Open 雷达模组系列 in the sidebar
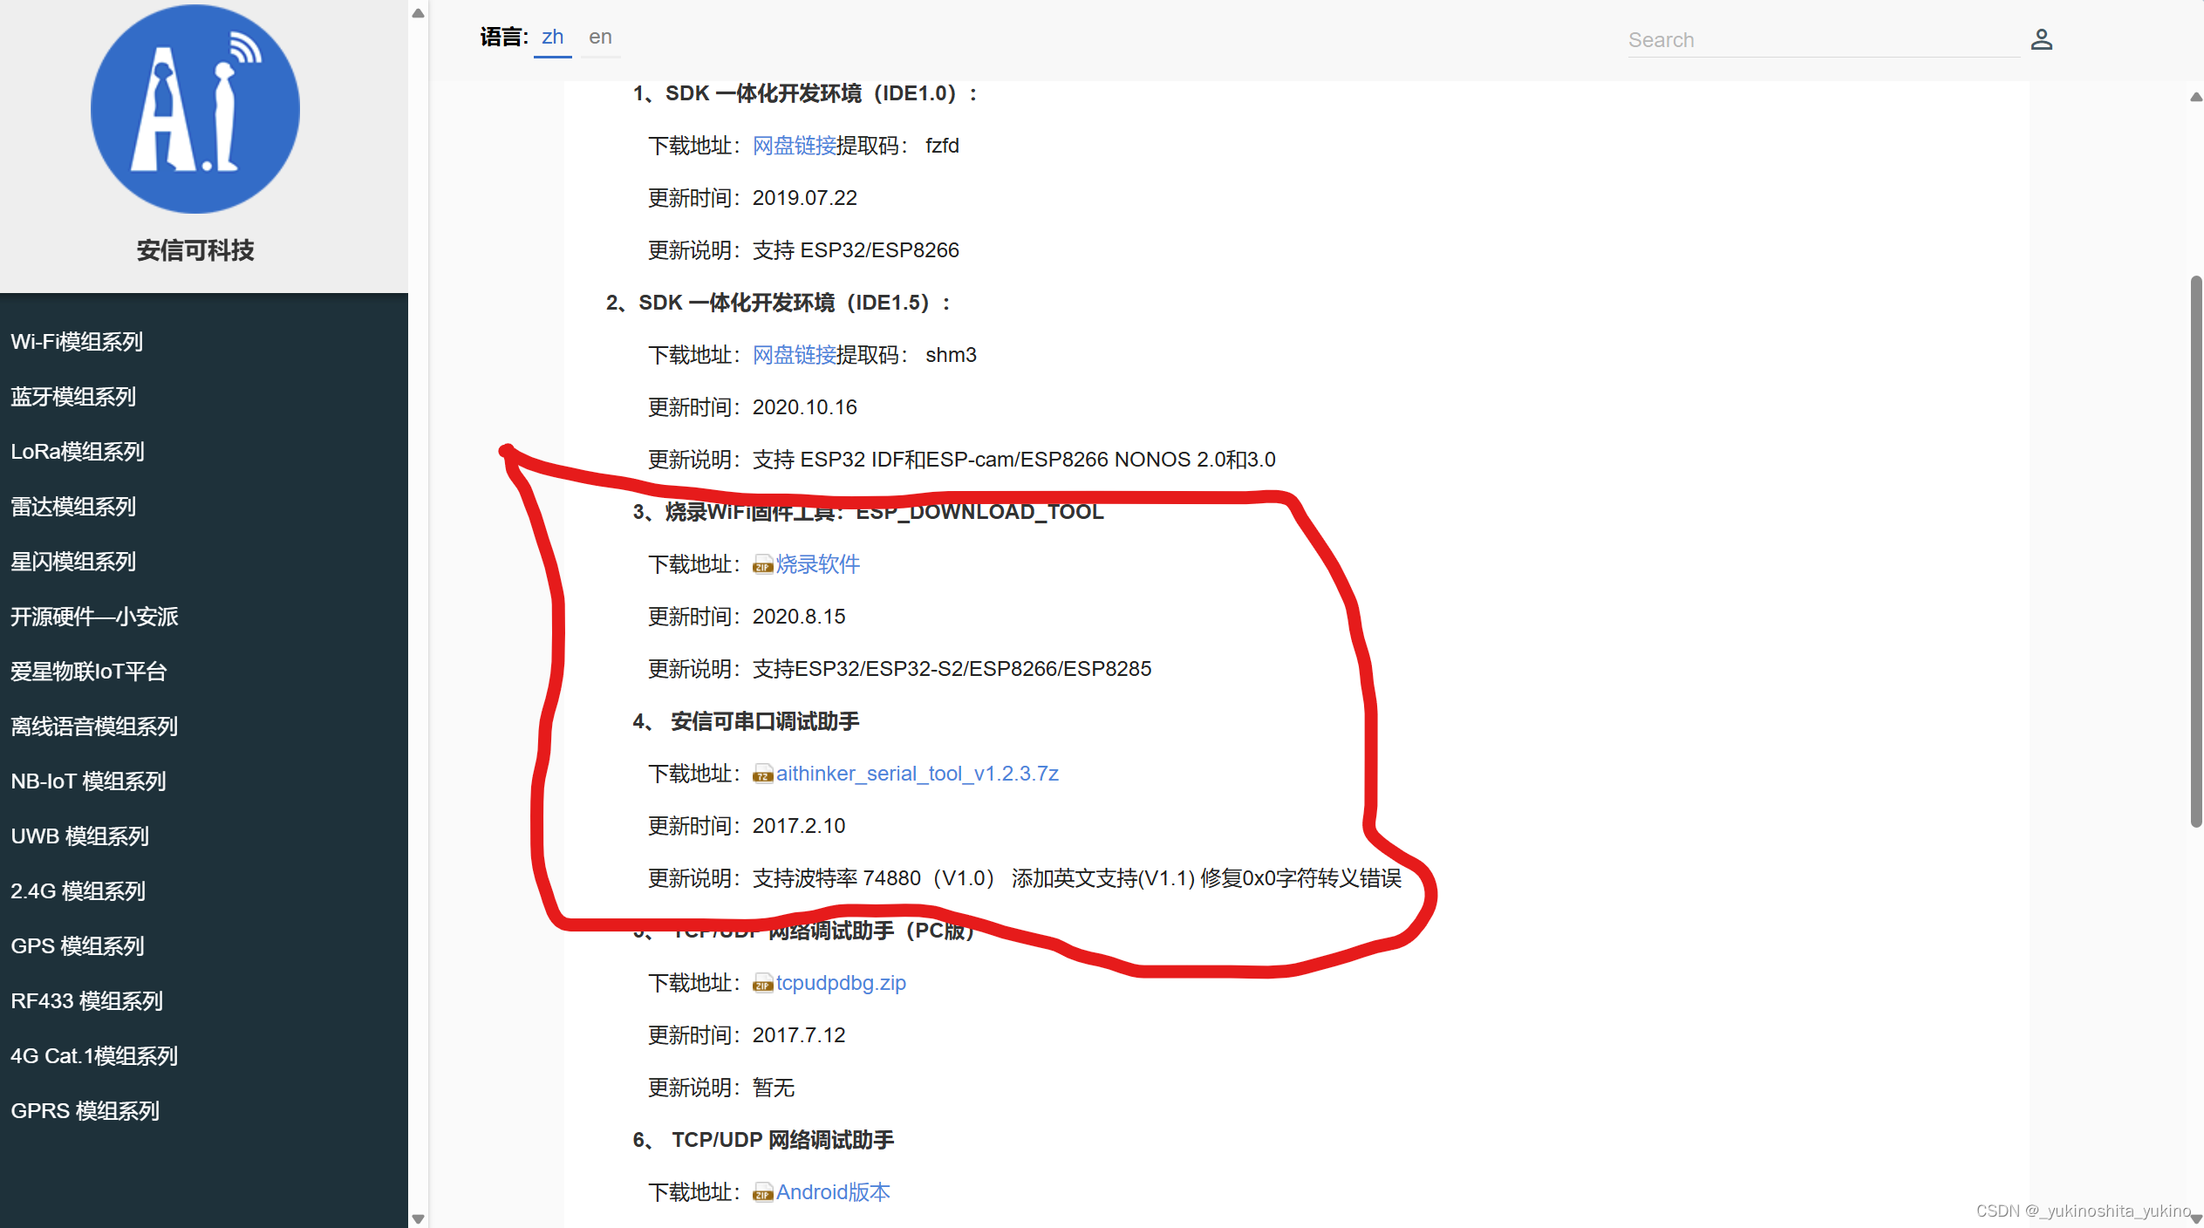 click(x=73, y=507)
